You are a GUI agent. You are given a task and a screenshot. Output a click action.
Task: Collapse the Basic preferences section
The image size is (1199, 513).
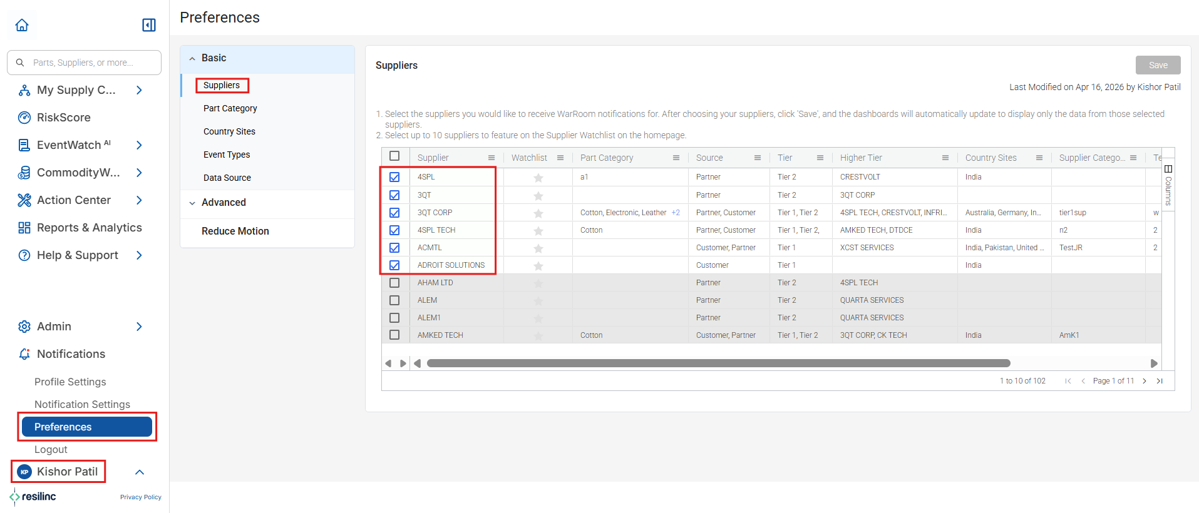tap(192, 58)
